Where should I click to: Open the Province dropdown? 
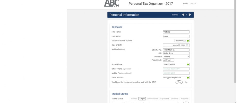(176, 57)
